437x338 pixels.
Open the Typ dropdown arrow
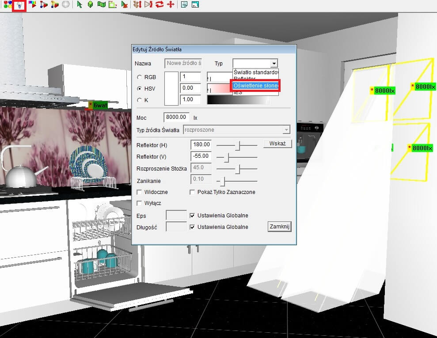pos(274,64)
